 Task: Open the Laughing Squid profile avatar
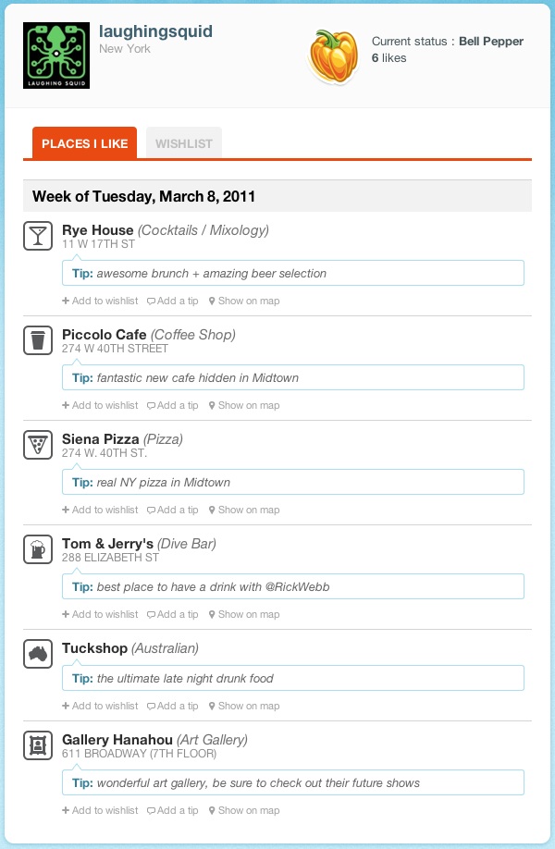(x=55, y=55)
